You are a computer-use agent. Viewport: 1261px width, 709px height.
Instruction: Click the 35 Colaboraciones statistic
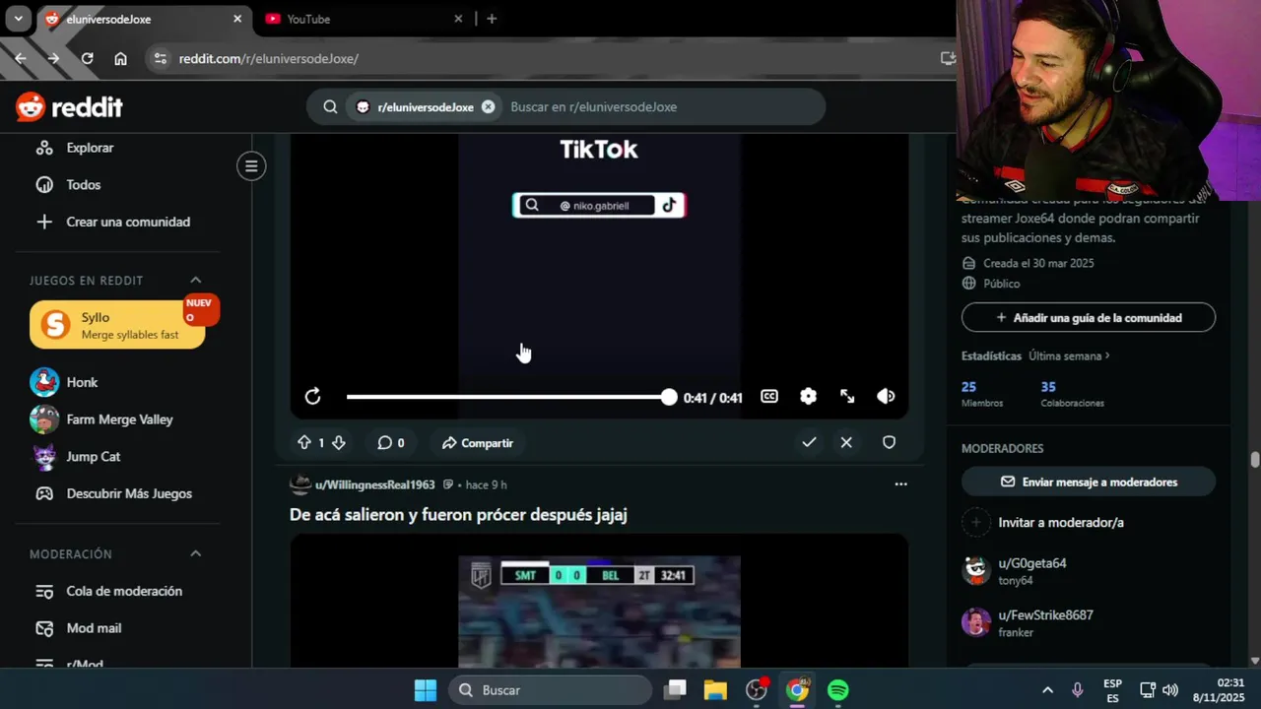point(1072,394)
